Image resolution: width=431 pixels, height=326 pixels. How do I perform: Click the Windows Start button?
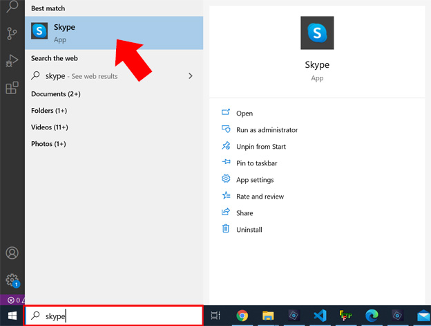(x=12, y=316)
